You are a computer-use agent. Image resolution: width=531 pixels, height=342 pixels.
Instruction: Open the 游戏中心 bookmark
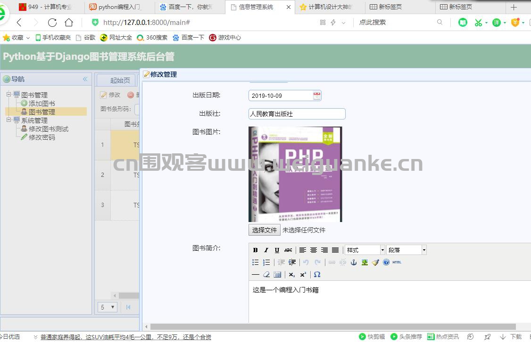[x=225, y=38]
